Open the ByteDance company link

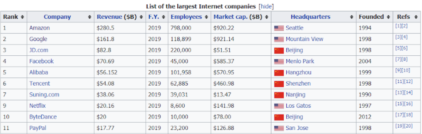click(43, 117)
